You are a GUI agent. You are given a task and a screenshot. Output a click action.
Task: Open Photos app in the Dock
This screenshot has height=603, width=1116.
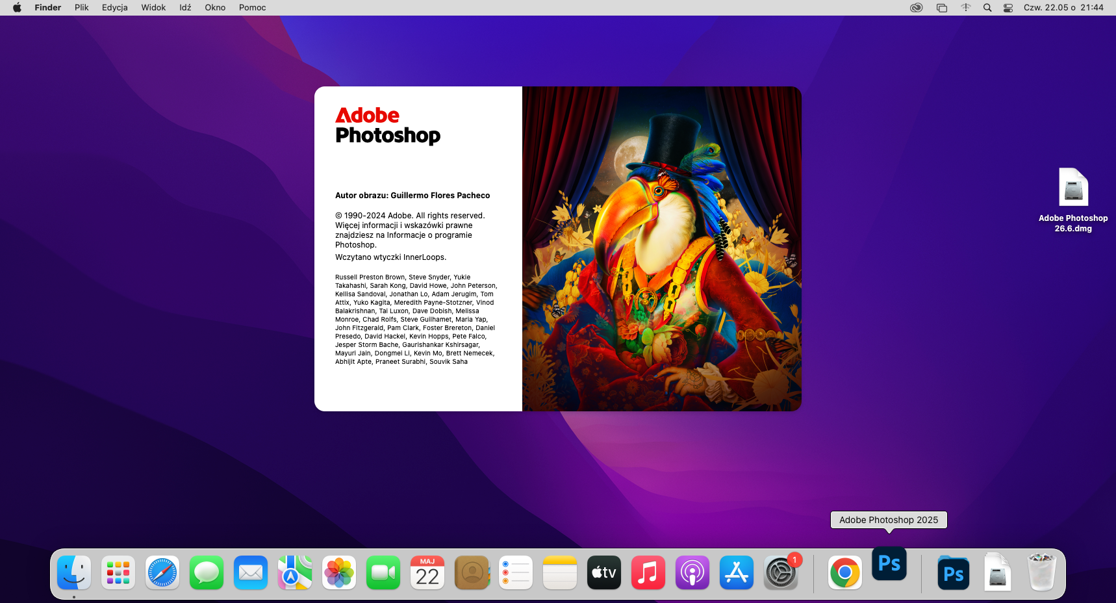click(x=339, y=572)
